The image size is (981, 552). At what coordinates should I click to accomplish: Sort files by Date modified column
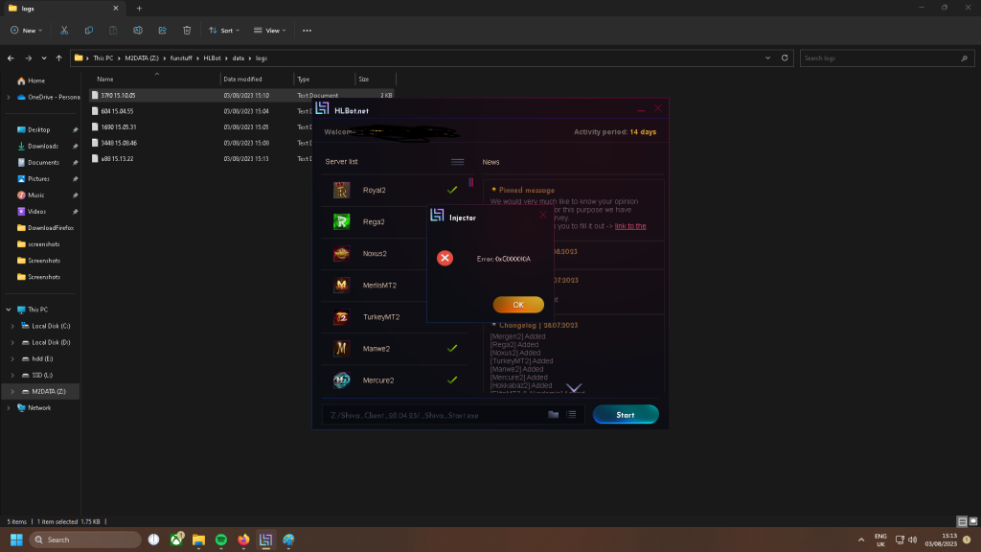pyautogui.click(x=243, y=79)
